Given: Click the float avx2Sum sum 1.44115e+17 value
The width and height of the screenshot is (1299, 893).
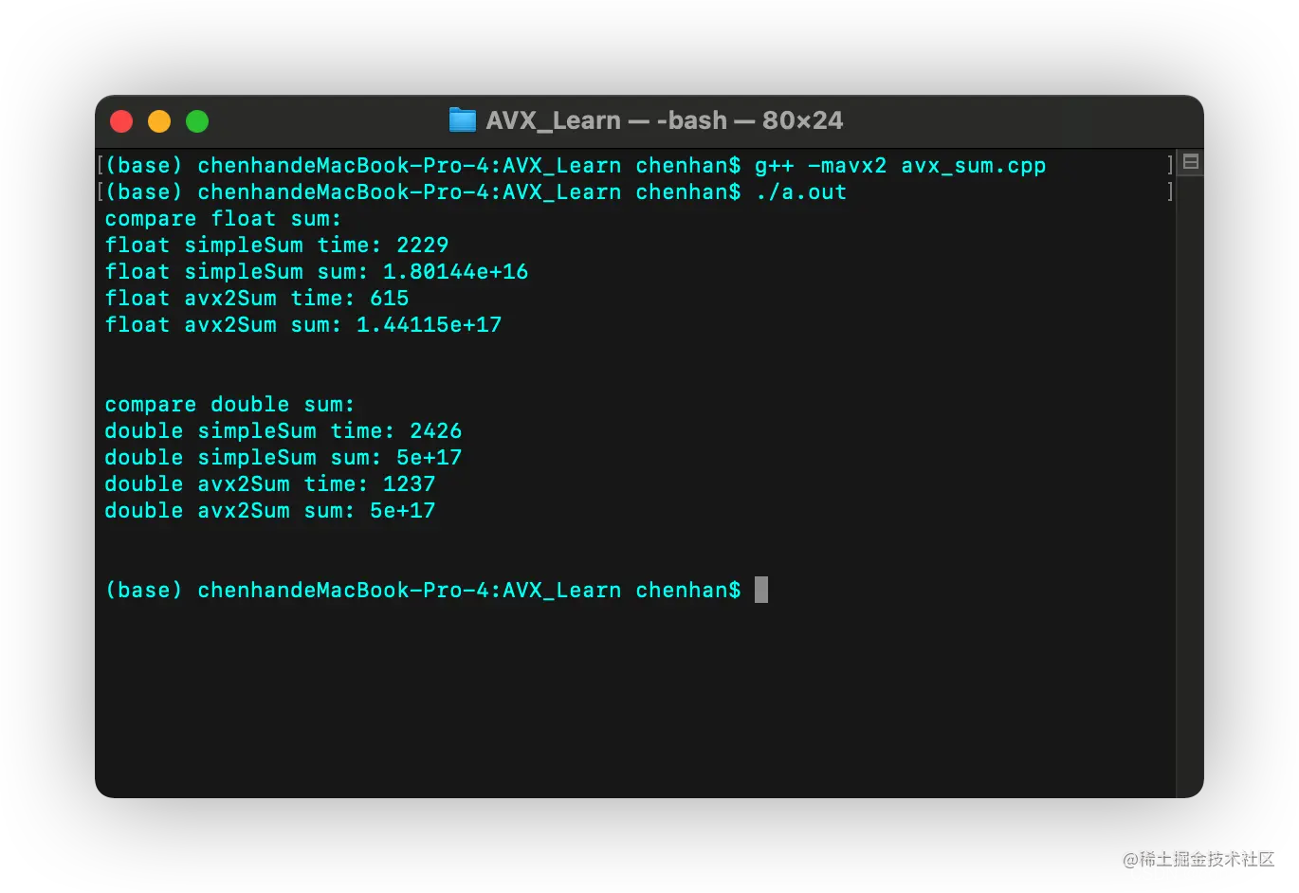Looking at the screenshot, I should (x=429, y=325).
